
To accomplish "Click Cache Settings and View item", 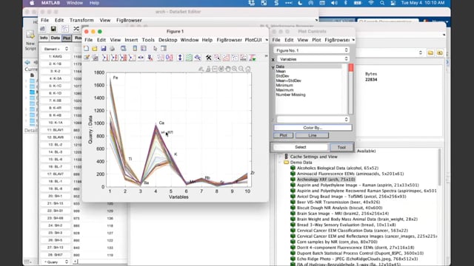I will [314, 157].
